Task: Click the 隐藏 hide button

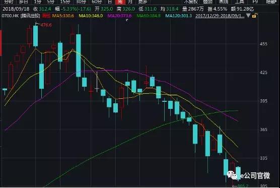Action: click(271, 2)
